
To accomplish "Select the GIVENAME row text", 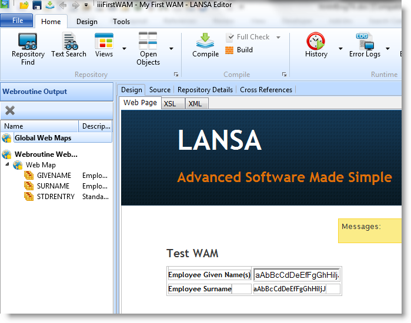I will (x=54, y=176).
